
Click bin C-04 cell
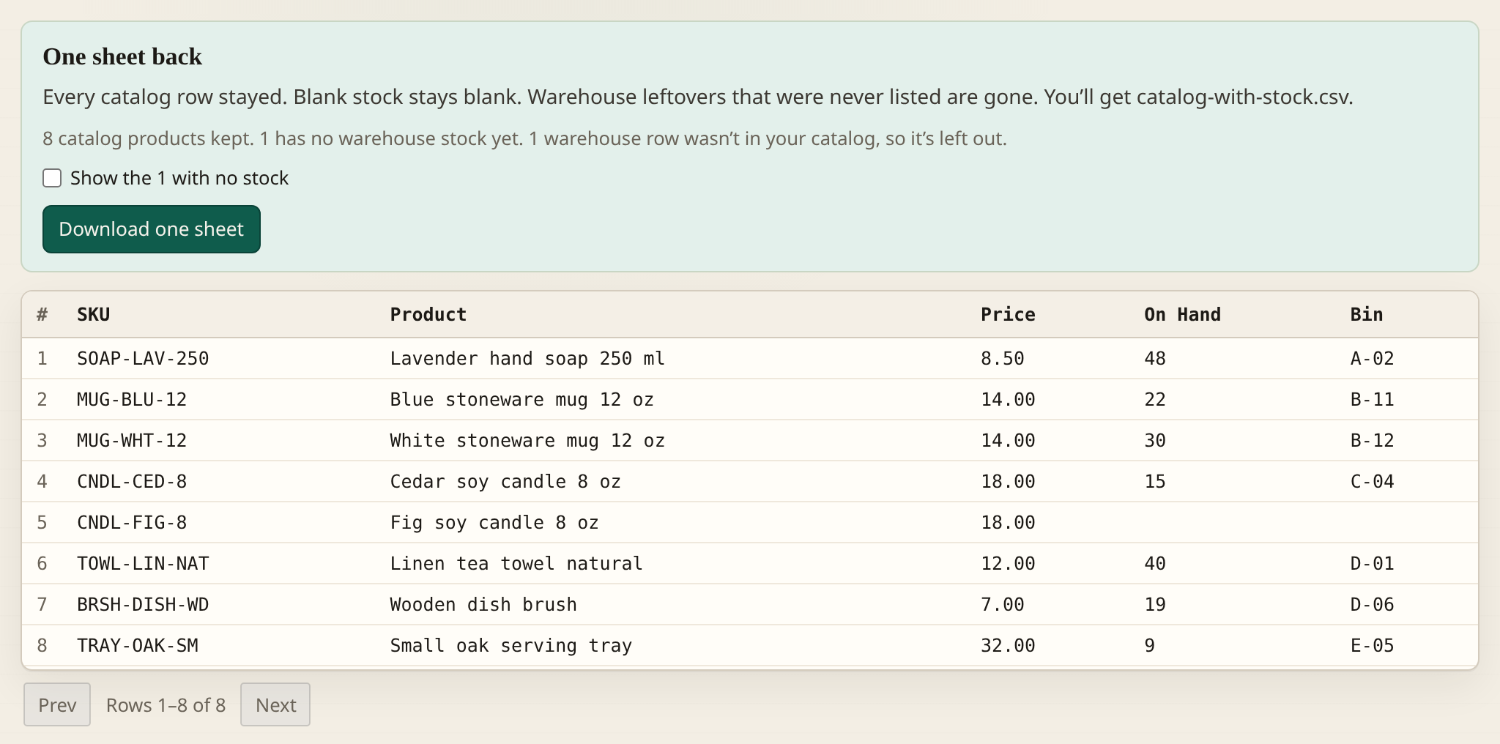click(1372, 482)
